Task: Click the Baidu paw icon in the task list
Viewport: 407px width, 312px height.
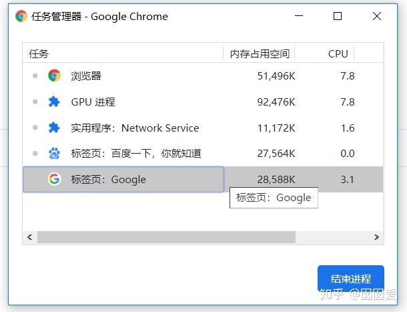Action: pyautogui.click(x=54, y=154)
